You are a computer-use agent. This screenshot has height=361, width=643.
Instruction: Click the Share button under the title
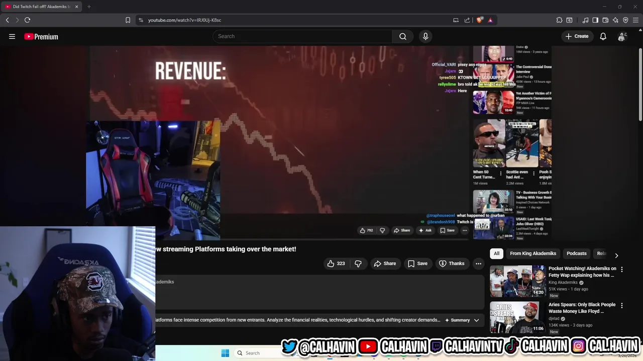pos(385,263)
